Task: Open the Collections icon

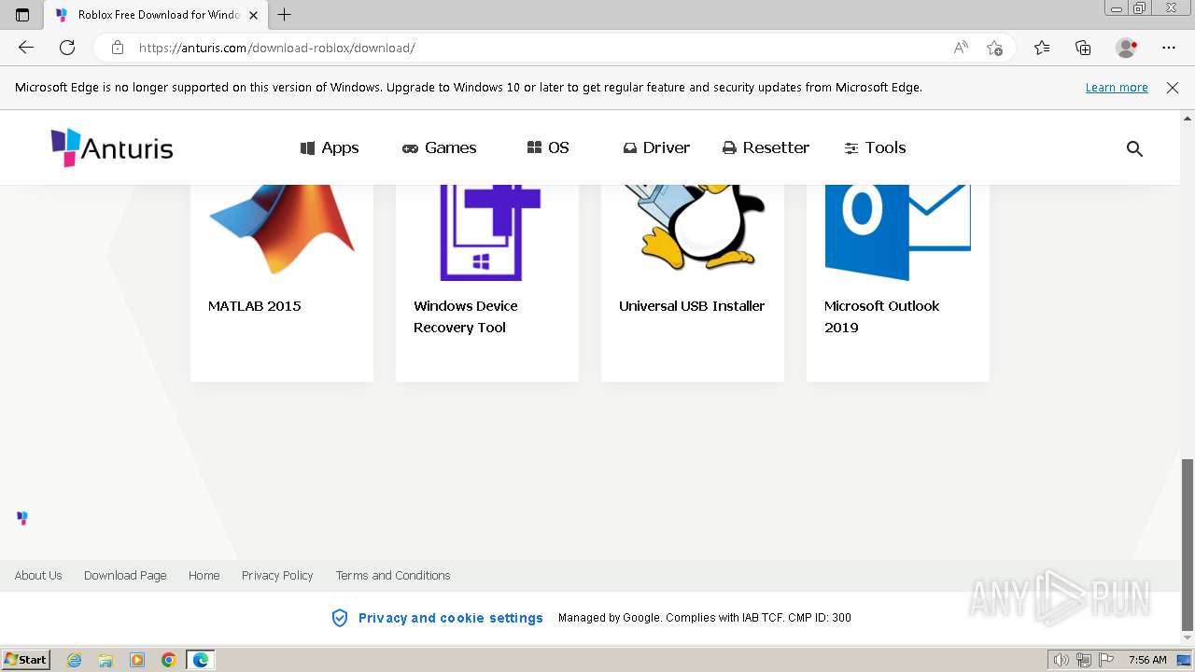Action: tap(1083, 48)
